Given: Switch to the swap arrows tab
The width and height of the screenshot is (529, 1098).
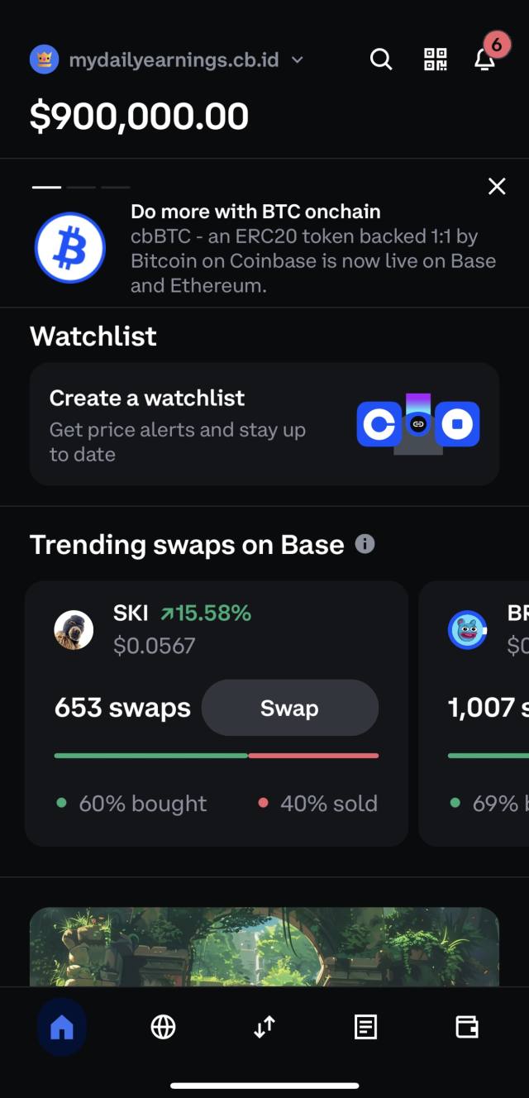Looking at the screenshot, I should point(264,1027).
